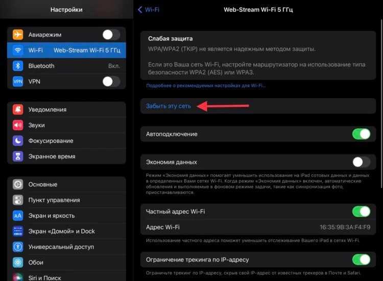Tap the Экран «Домой» и Dock grid icon
383x281 pixels.
click(x=18, y=231)
